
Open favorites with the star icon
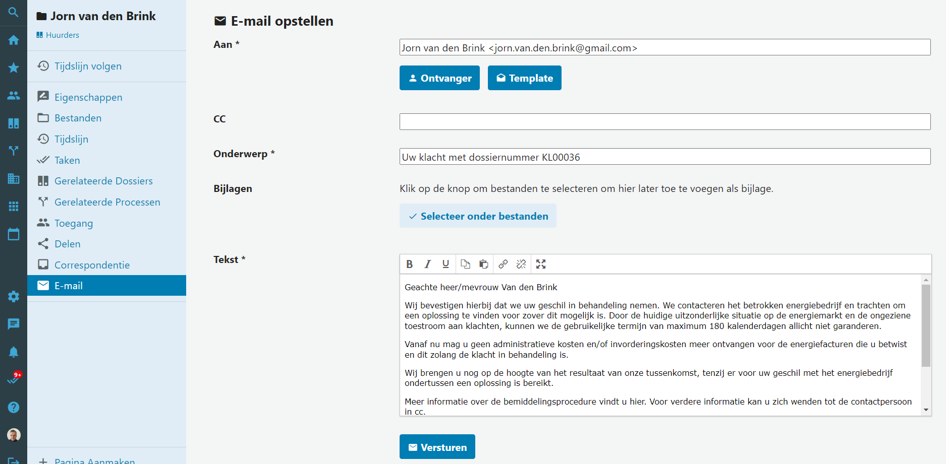click(14, 68)
